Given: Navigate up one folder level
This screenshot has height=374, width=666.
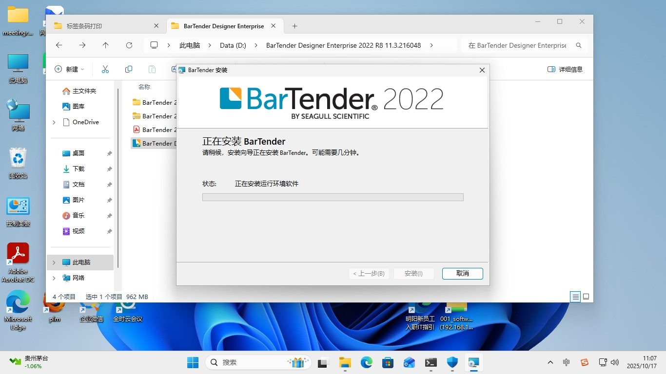Looking at the screenshot, I should click(106, 45).
